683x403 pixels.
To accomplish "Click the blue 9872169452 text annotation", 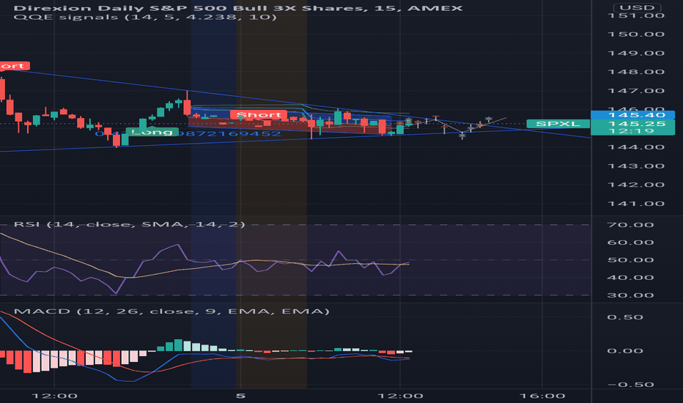I will (x=231, y=134).
